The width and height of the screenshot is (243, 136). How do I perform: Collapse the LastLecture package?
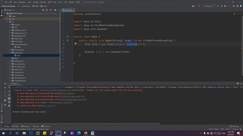click(10, 53)
